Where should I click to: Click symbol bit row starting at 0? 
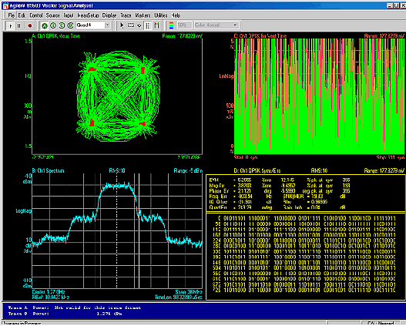[x=306, y=218]
